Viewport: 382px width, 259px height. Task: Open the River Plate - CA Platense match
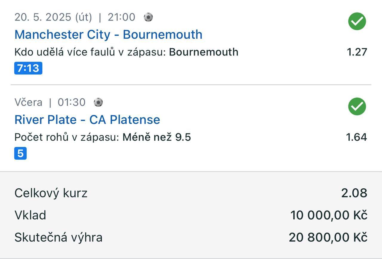point(87,120)
